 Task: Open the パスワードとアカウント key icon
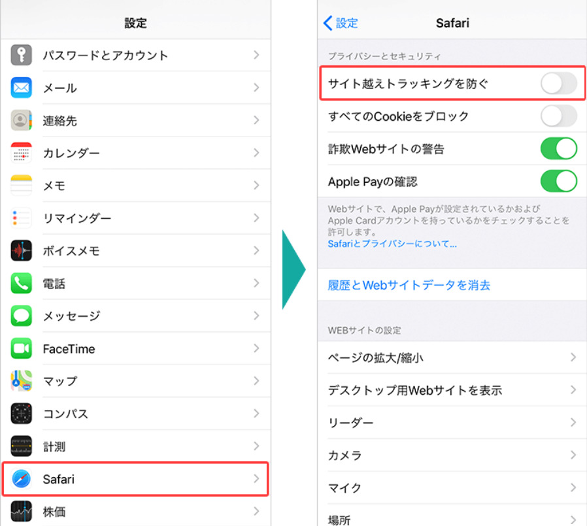click(22, 55)
